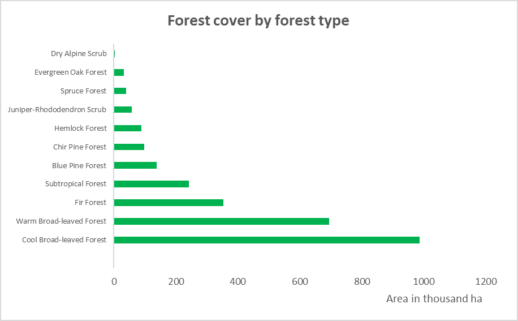
Task: Select the 1000 tick label on axis
Action: click(x=424, y=281)
